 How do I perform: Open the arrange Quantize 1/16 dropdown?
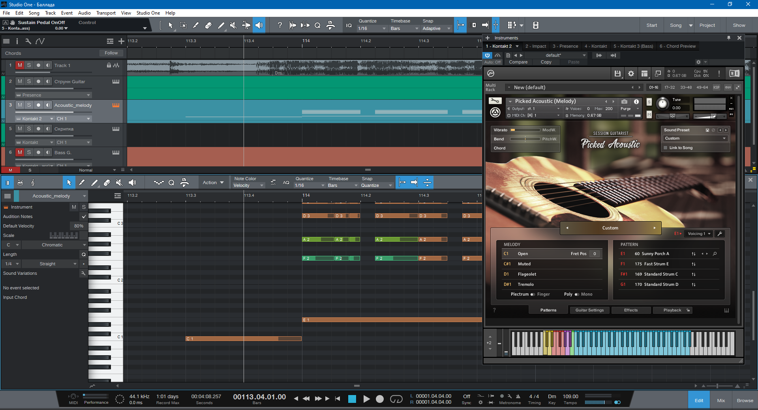coord(372,28)
